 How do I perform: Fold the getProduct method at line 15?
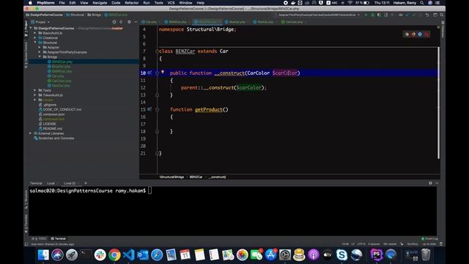pos(157,109)
